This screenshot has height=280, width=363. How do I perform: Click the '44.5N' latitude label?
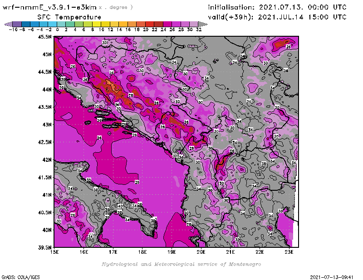[44, 72]
